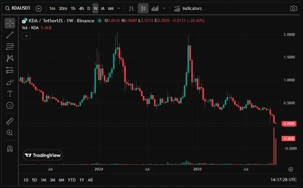Select the weekly W timeframe
Screen dimensions: 303x188
(95, 9)
